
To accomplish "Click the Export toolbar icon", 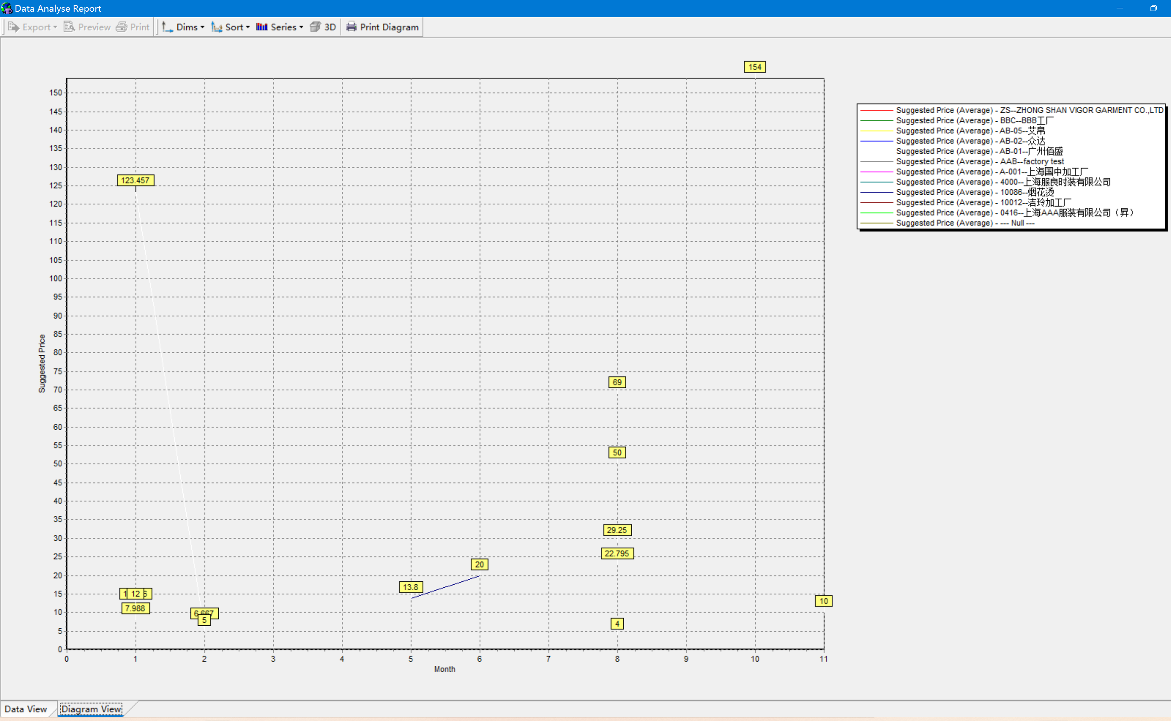I will (x=13, y=27).
